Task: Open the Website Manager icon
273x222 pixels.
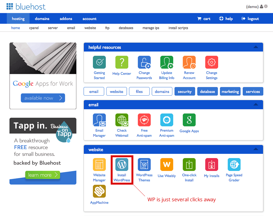Action: [x=99, y=164]
